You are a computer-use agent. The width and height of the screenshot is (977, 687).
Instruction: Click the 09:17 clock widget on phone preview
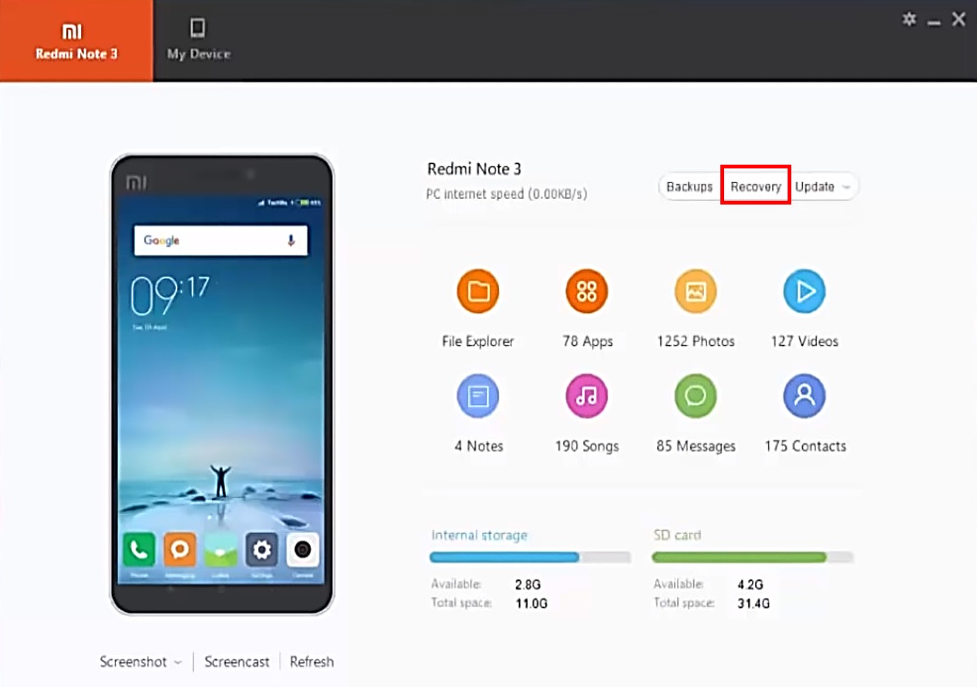tap(170, 296)
